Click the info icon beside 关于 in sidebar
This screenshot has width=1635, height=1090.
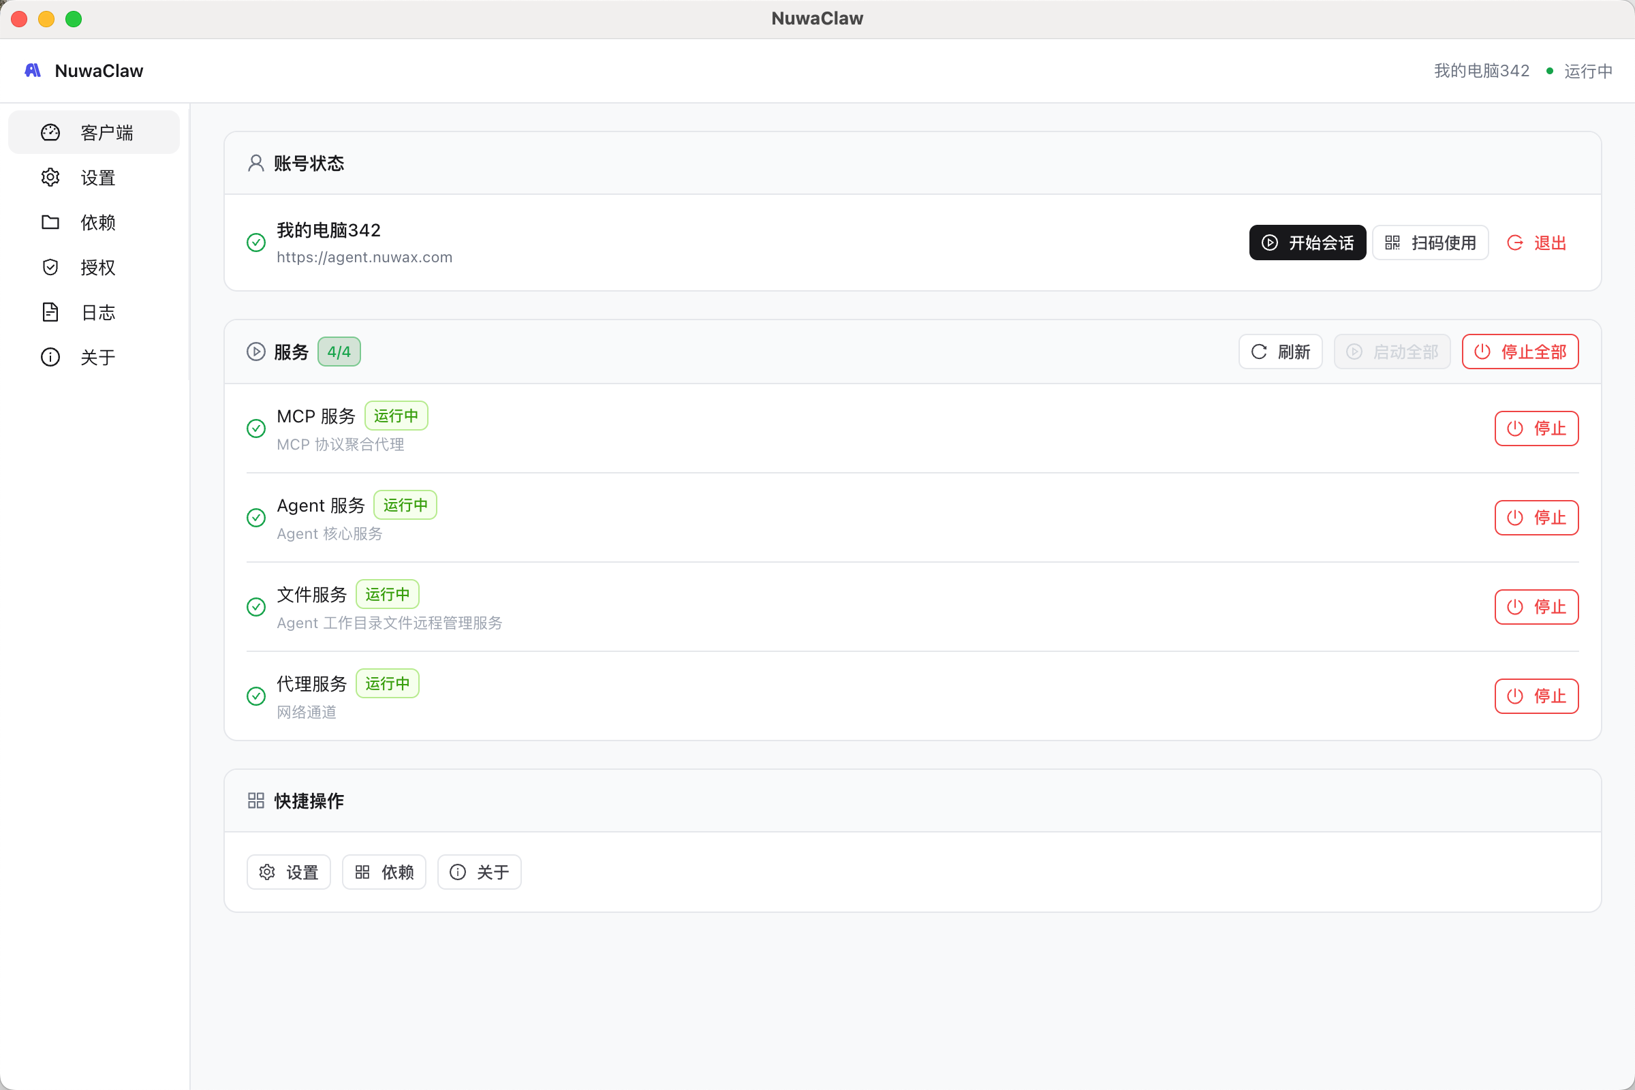pos(50,356)
